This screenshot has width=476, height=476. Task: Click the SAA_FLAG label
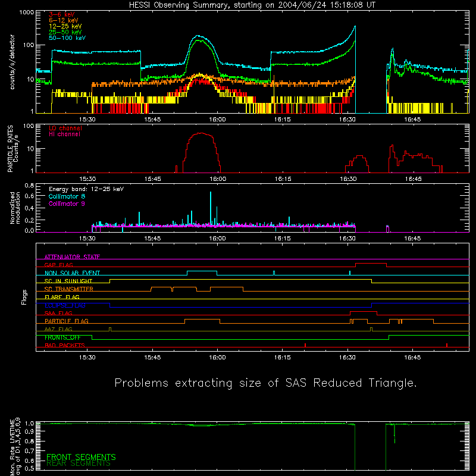pyautogui.click(x=58, y=313)
